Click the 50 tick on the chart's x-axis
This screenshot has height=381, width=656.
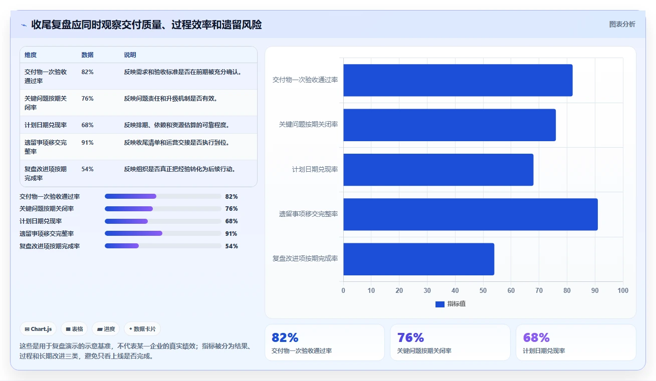(x=483, y=291)
